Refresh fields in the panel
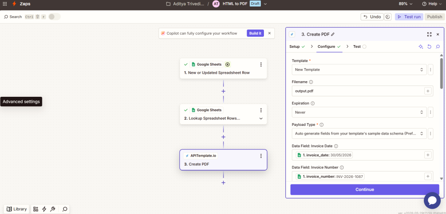The width and height of the screenshot is (446, 214). tap(429, 47)
